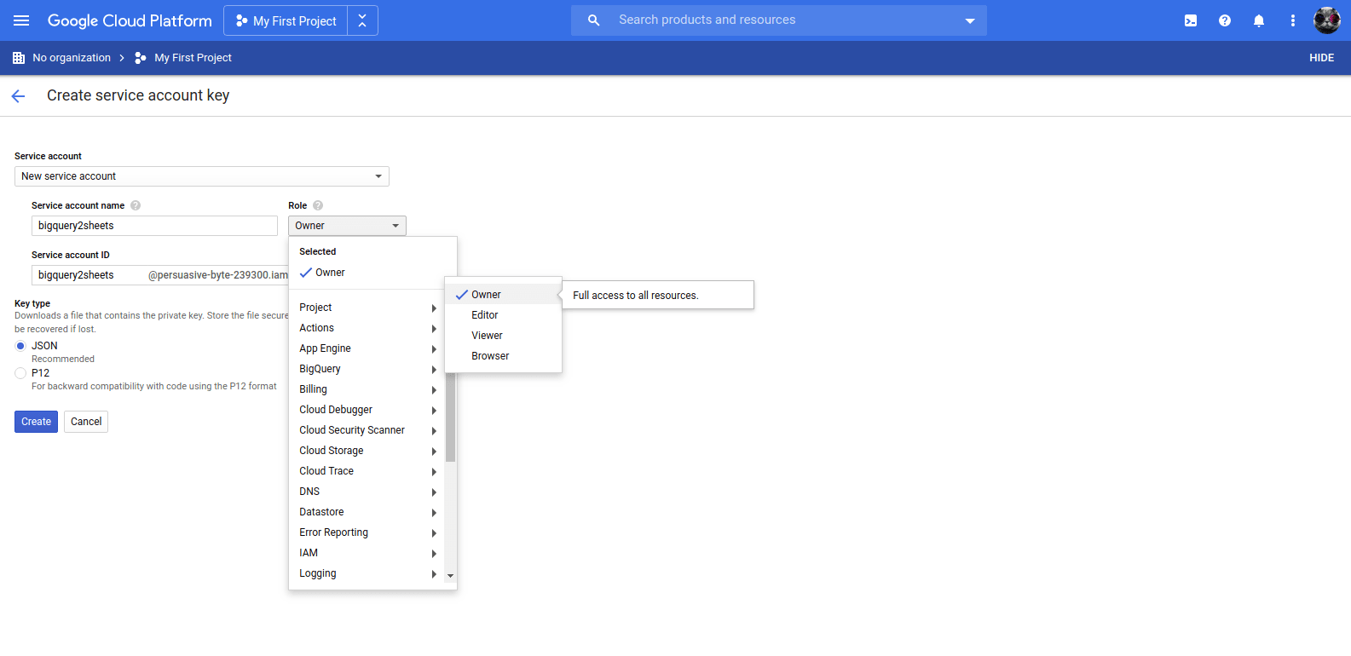
Task: Expand Cloud Security Scanner roles
Action: [x=367, y=430]
